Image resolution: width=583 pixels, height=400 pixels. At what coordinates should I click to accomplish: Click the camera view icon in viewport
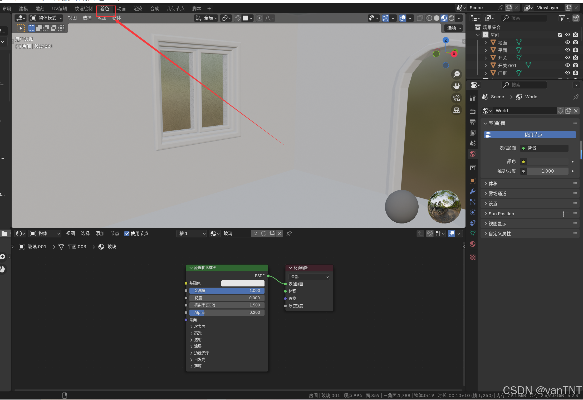click(x=456, y=98)
